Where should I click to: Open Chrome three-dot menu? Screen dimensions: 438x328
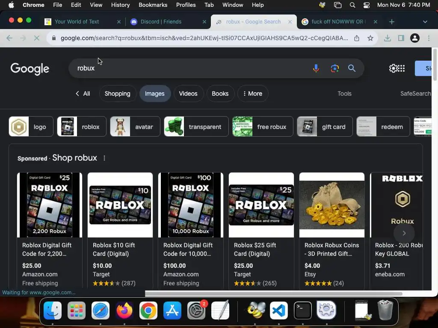click(429, 38)
